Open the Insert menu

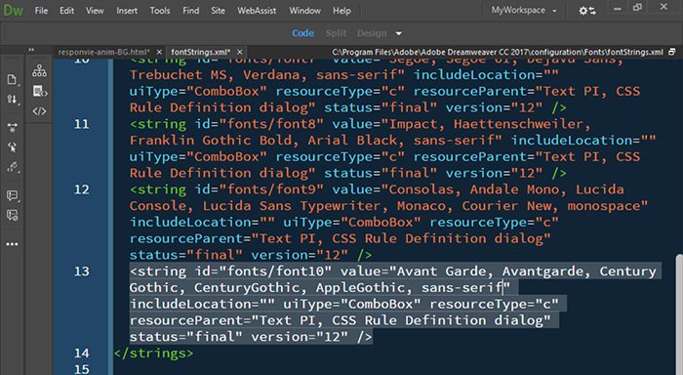127,11
